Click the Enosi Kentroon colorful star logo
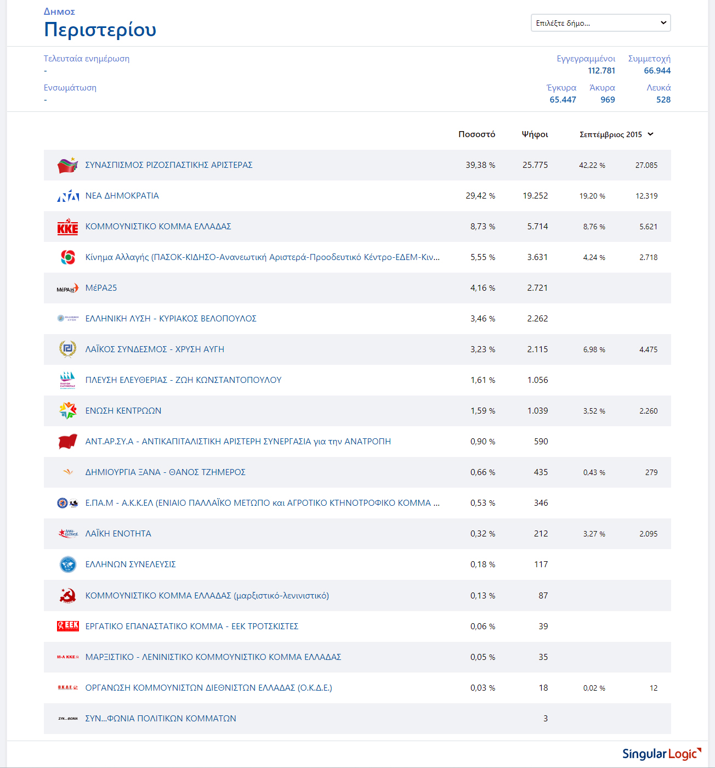Viewport: 715px width, 768px height. click(x=67, y=411)
